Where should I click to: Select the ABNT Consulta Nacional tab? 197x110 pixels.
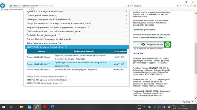point(13,9)
